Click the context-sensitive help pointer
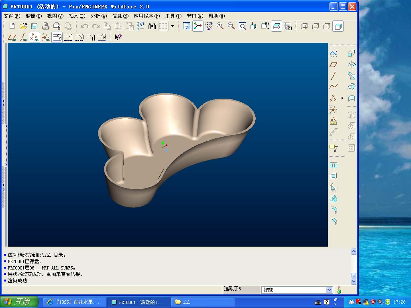 [x=118, y=37]
